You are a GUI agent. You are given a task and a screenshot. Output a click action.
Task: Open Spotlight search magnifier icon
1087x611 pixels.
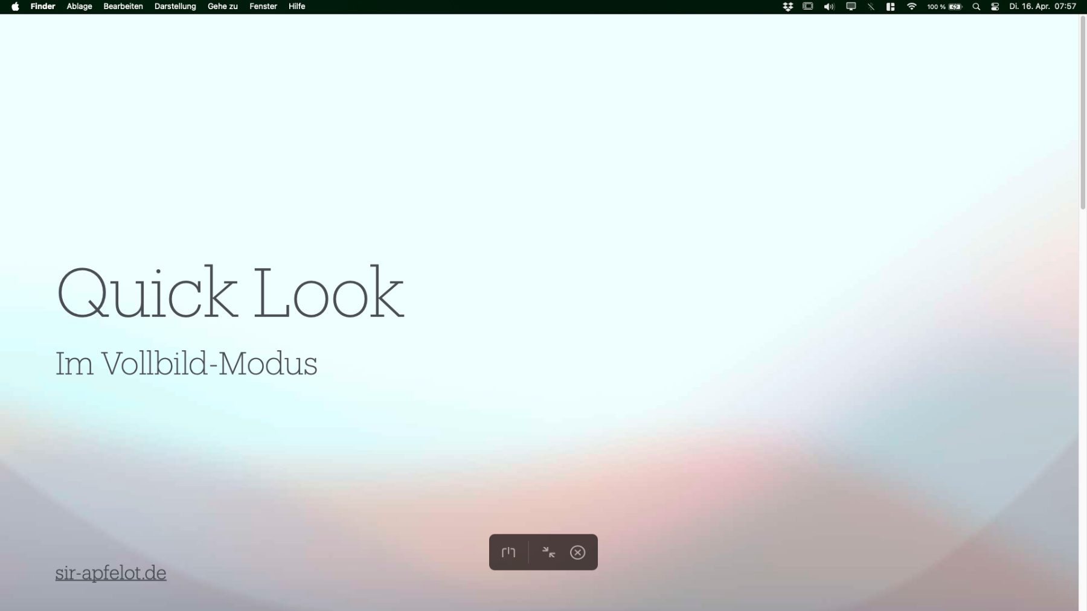tap(976, 7)
